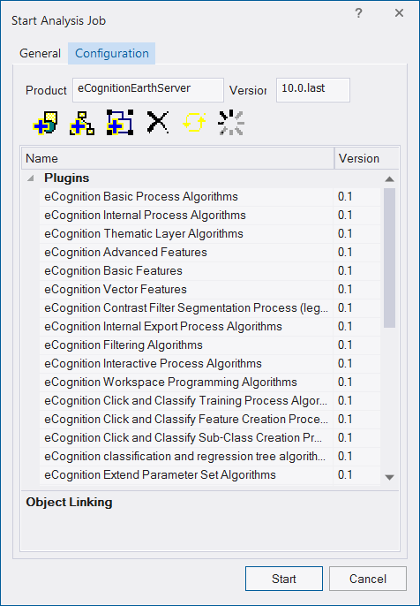This screenshot has height=606, width=420.
Task: Select eCognition Vector Features plugin
Action: pyautogui.click(x=210, y=290)
